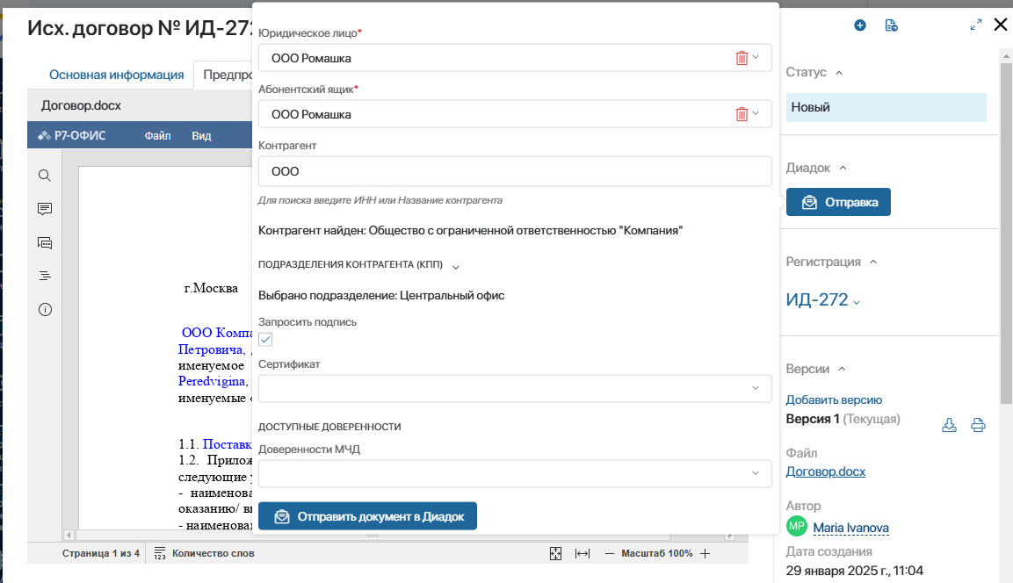Download Версия 1 of the document

click(950, 425)
